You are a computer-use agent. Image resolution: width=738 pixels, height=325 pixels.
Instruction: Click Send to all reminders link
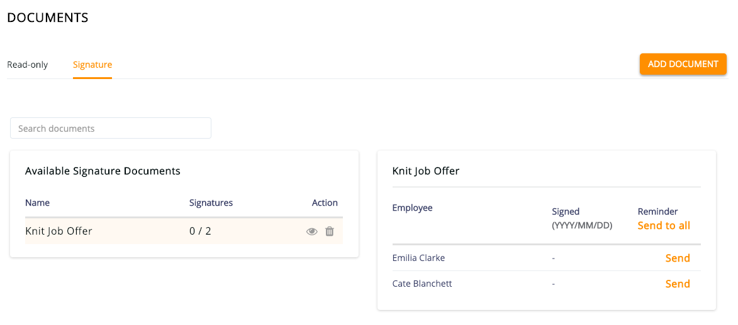[664, 226]
